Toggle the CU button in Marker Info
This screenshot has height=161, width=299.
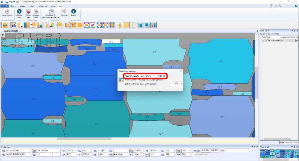132,151
